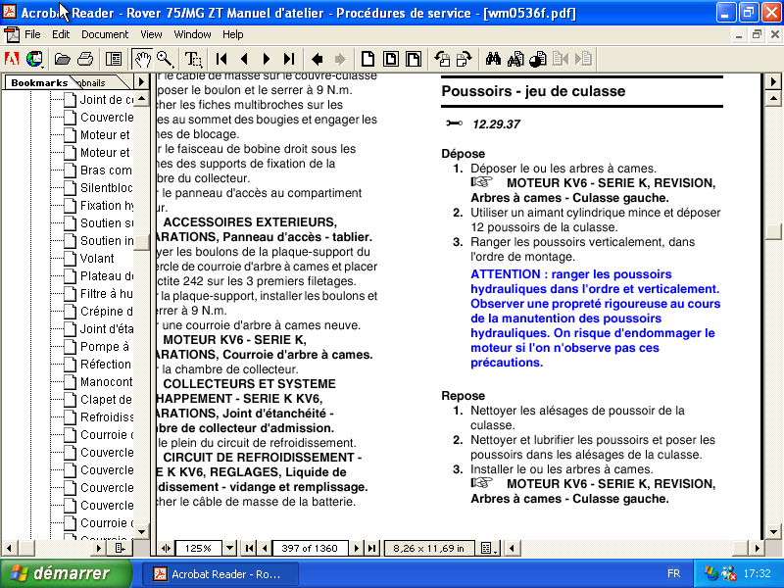This screenshot has height=588, width=784.
Task: Go to first page via toolbar
Action: 221,59
